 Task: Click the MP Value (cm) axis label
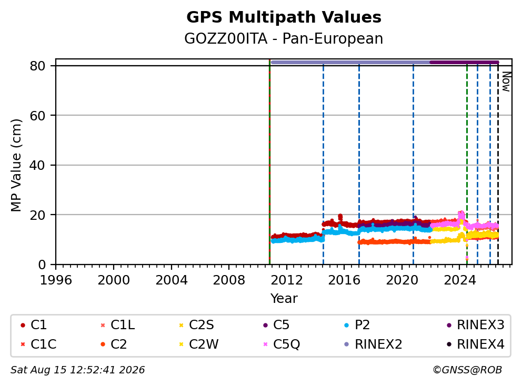(x=16, y=165)
